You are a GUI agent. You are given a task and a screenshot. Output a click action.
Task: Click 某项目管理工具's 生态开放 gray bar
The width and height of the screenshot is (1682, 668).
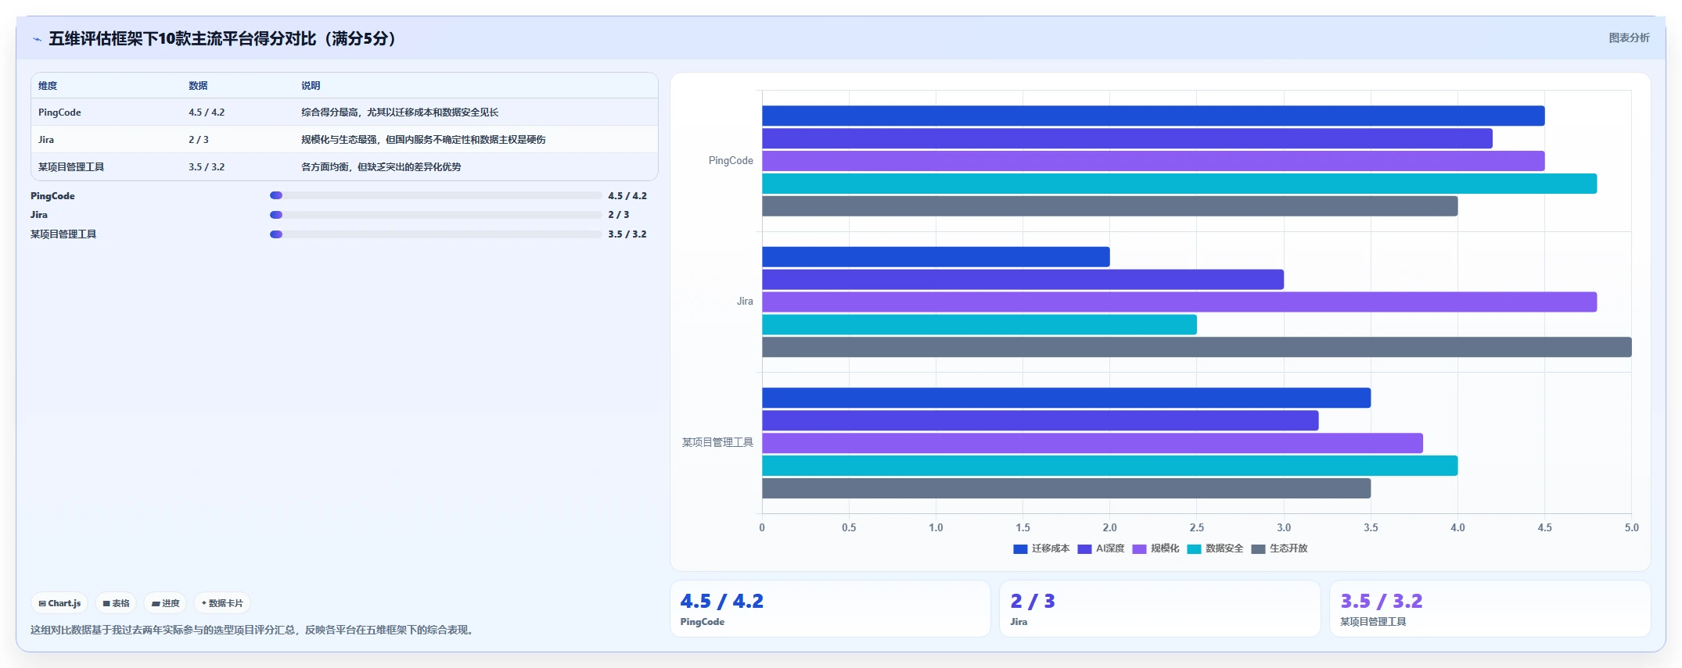1066,488
